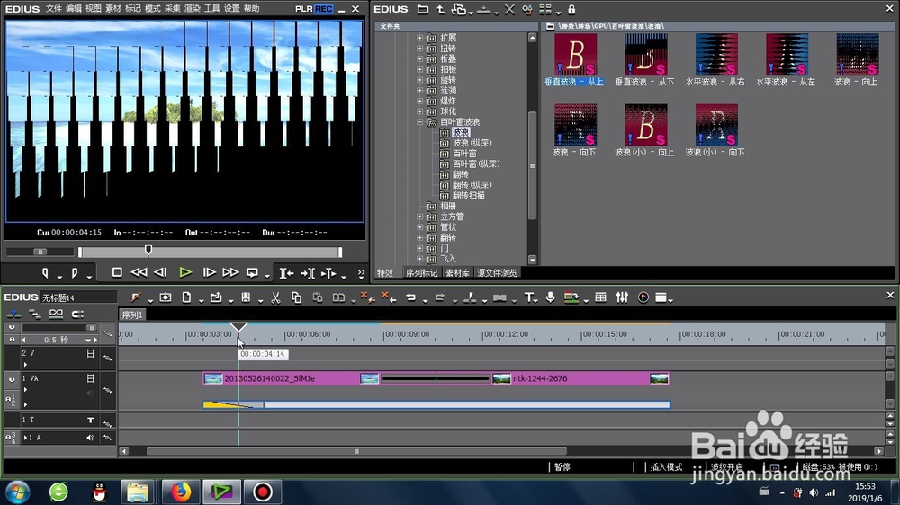Click the shuttle slider in the player
The height and width of the screenshot is (505, 900).
click(x=40, y=252)
